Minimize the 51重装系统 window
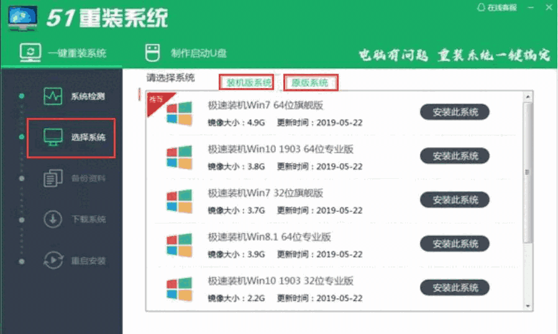This screenshot has width=558, height=334. click(x=531, y=7)
